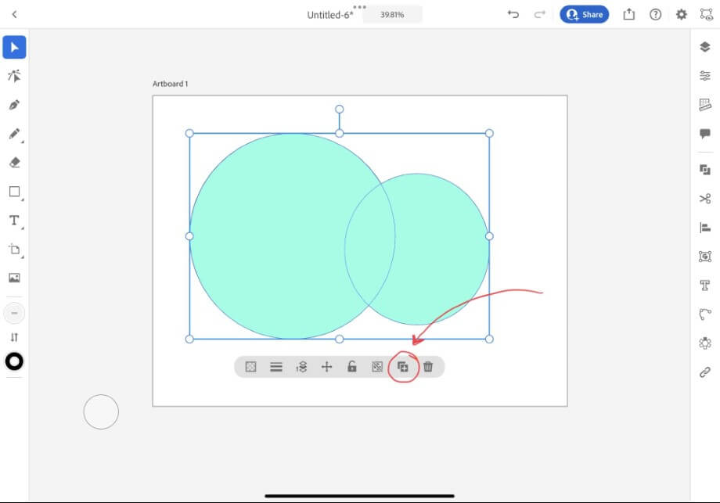Duplicate the selected objects
The width and height of the screenshot is (720, 503).
click(403, 367)
